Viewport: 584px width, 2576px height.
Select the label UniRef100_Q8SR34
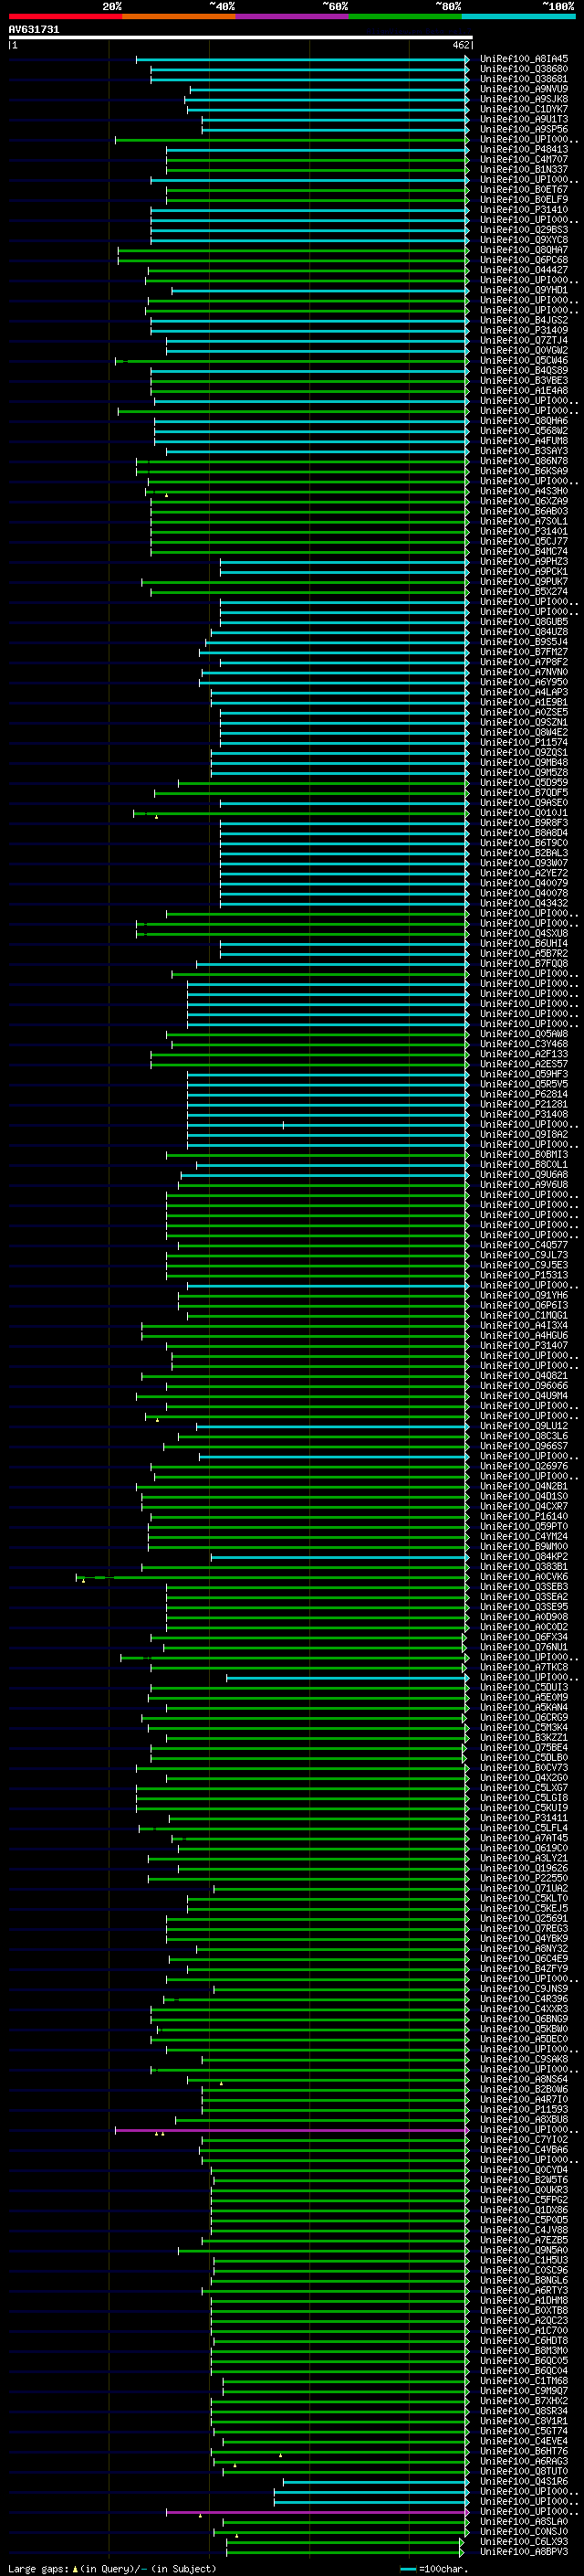pyautogui.click(x=523, y=2410)
